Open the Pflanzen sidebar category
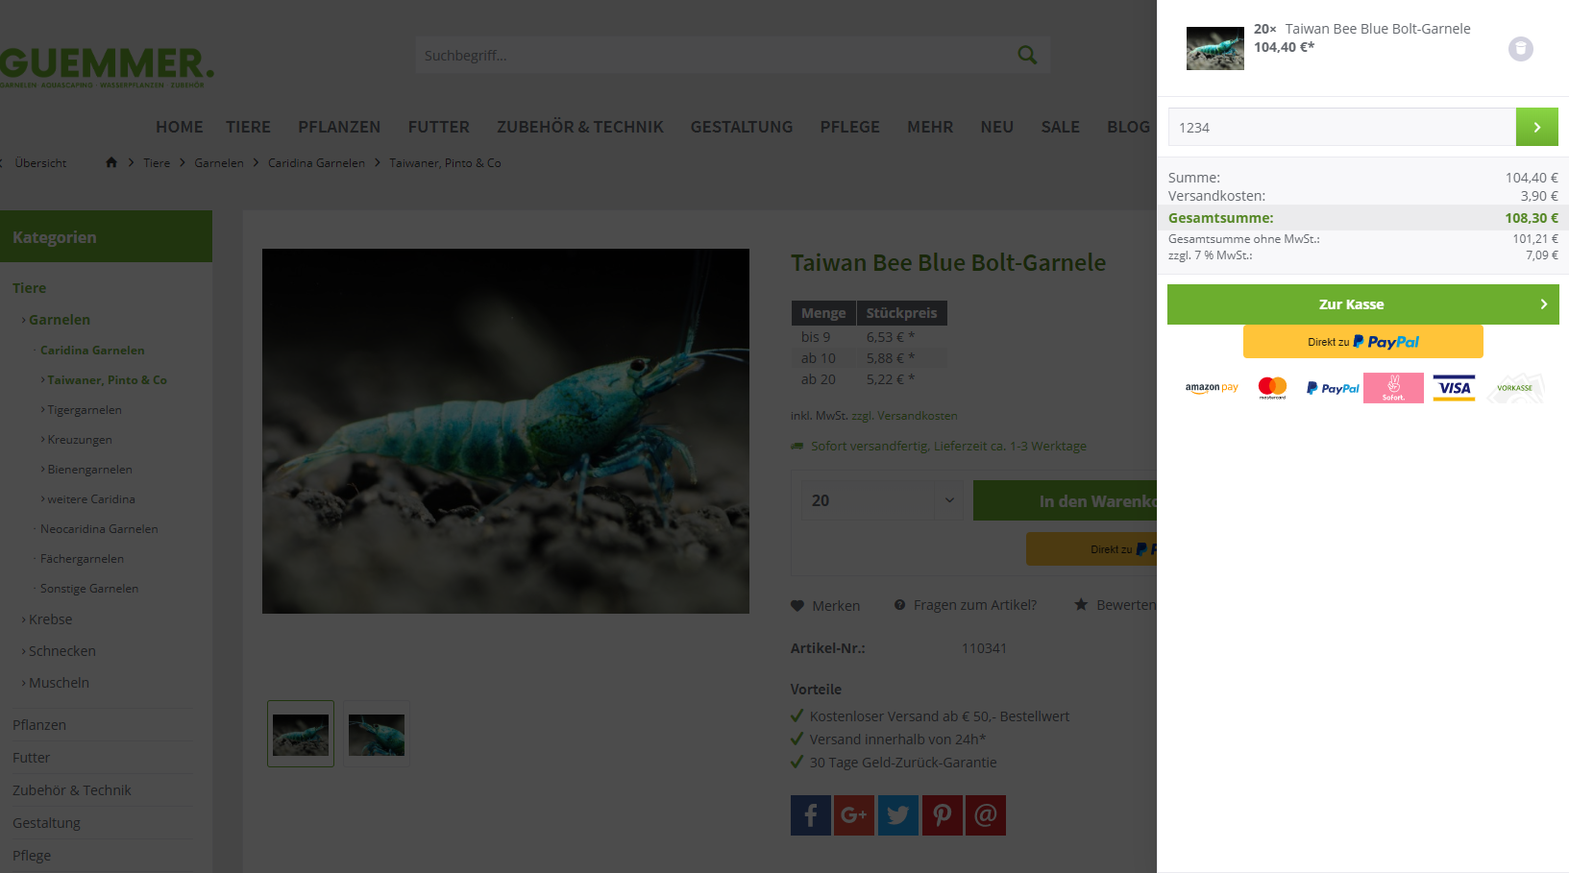1569x873 pixels. pos(39,725)
